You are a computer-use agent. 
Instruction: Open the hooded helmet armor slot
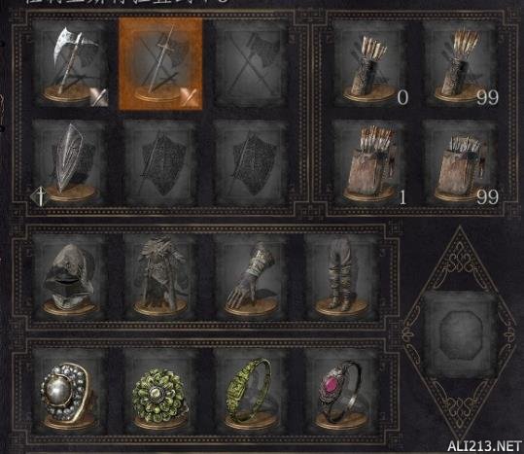point(70,277)
